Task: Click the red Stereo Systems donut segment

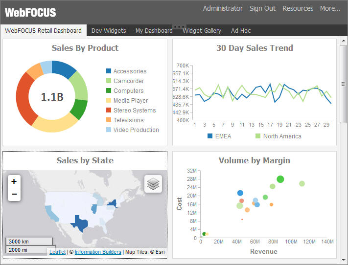Action: [x=23, y=100]
